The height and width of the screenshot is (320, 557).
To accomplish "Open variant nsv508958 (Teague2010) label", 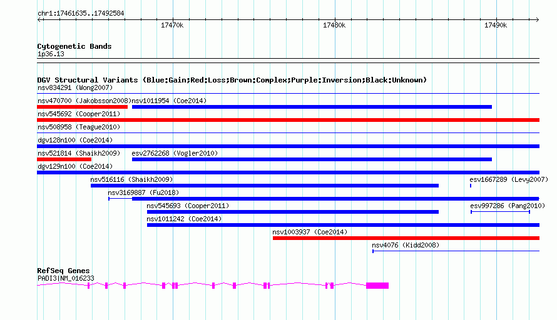I will pyautogui.click(x=79, y=127).
